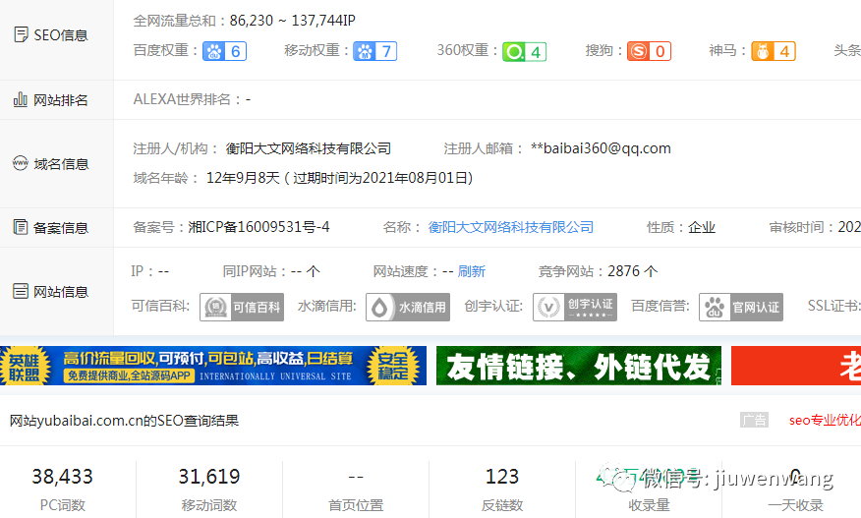Click the 水滴信用 droplet badge
The image size is (861, 518).
click(x=408, y=307)
